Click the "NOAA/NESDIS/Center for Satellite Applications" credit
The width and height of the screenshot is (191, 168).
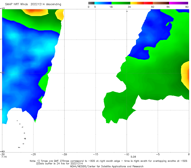click(107, 166)
